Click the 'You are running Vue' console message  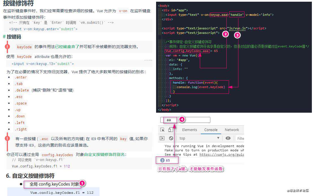tap(204, 146)
